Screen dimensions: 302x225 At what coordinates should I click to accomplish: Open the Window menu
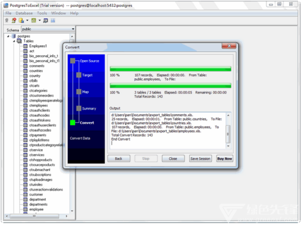point(58,13)
